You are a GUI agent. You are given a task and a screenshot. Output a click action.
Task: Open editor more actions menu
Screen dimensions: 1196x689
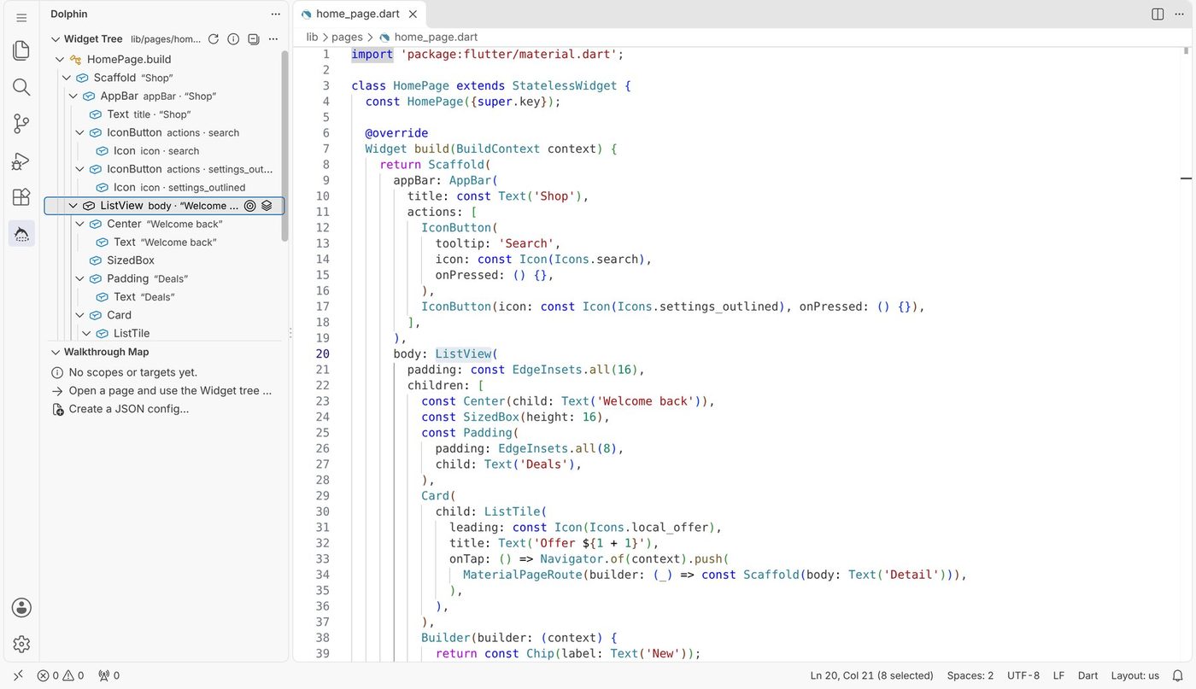(x=1178, y=14)
